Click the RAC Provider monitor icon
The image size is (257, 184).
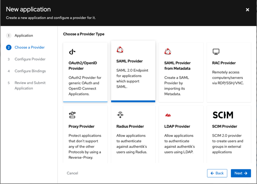coord(216,52)
